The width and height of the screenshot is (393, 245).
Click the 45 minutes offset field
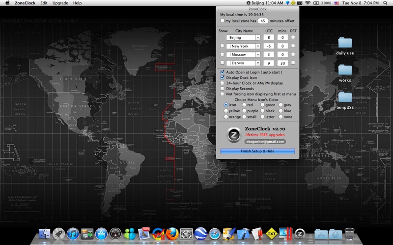click(263, 21)
